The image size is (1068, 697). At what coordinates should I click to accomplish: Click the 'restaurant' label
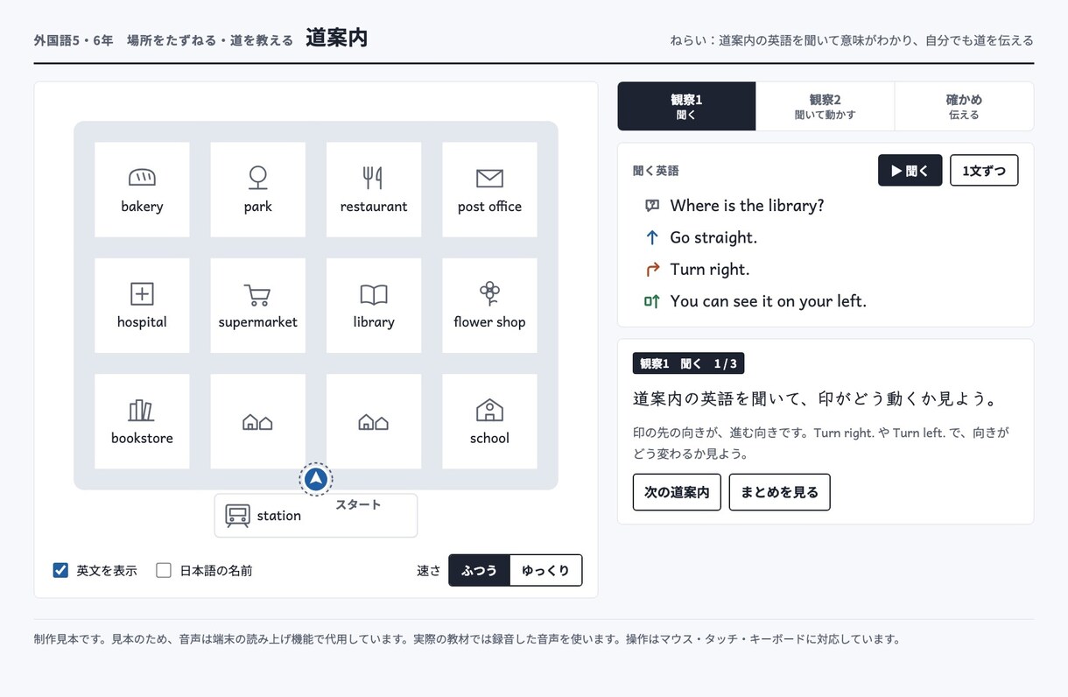click(374, 207)
